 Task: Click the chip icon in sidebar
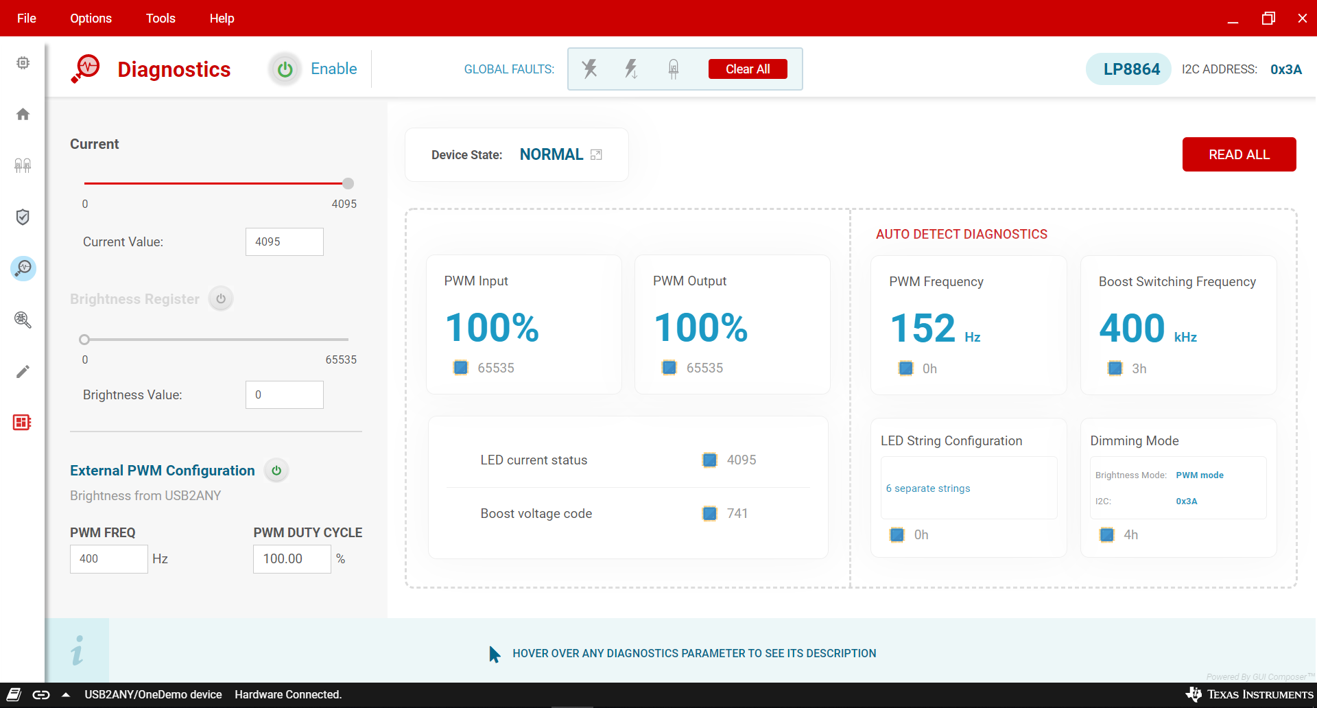click(x=23, y=63)
